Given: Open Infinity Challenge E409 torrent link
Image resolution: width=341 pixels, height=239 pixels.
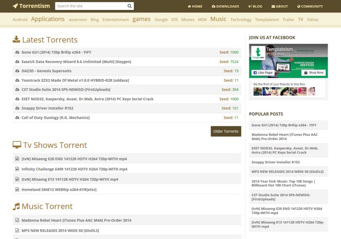Looking at the screenshot, I should pyautogui.click(x=74, y=169).
